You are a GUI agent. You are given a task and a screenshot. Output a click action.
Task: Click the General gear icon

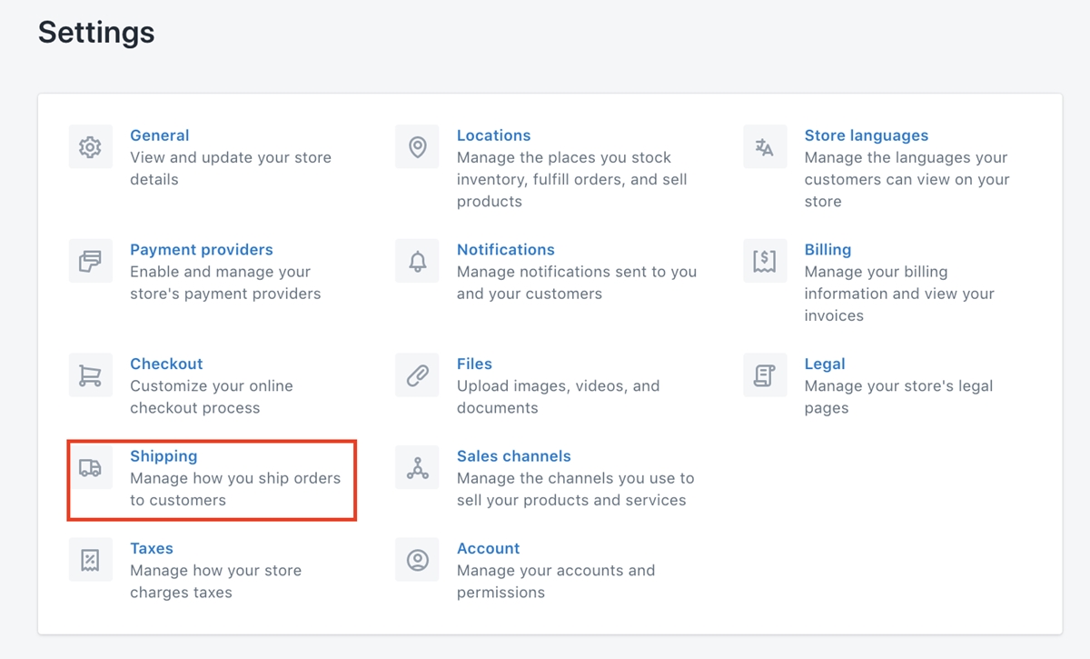(x=90, y=147)
